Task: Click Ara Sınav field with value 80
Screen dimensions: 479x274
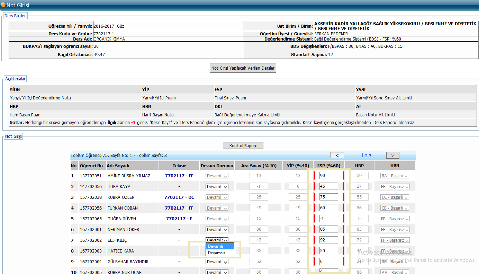Action: [x=259, y=229]
